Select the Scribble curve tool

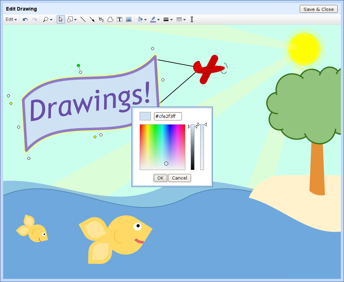(x=101, y=19)
